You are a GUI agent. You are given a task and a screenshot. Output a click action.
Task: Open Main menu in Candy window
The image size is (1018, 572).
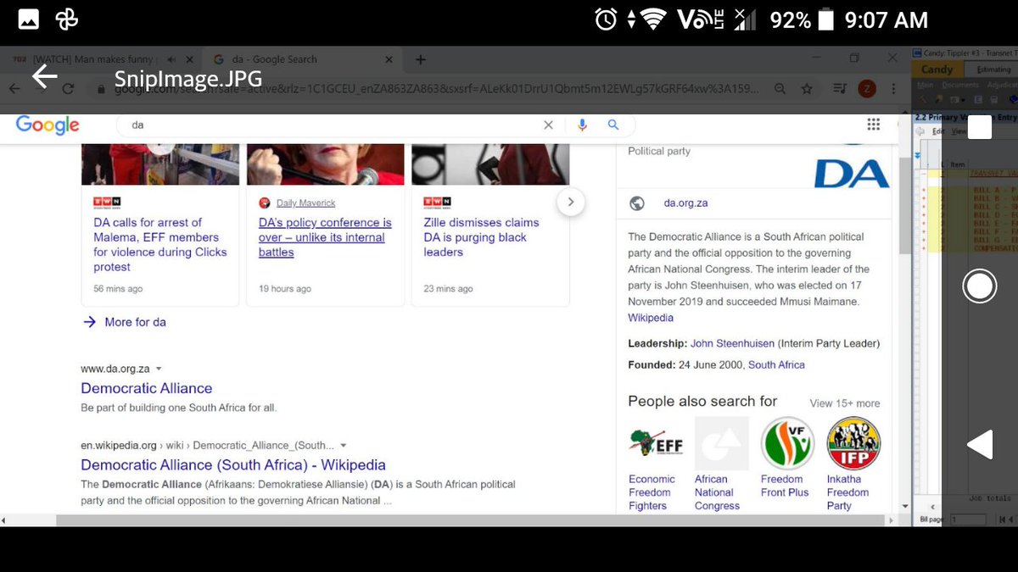pyautogui.click(x=925, y=85)
